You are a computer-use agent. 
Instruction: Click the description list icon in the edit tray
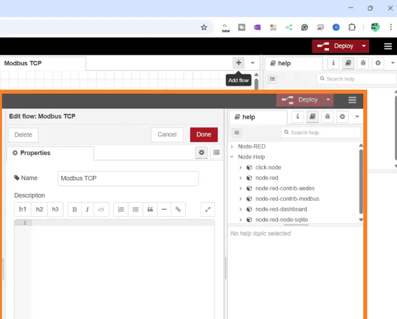(x=216, y=153)
